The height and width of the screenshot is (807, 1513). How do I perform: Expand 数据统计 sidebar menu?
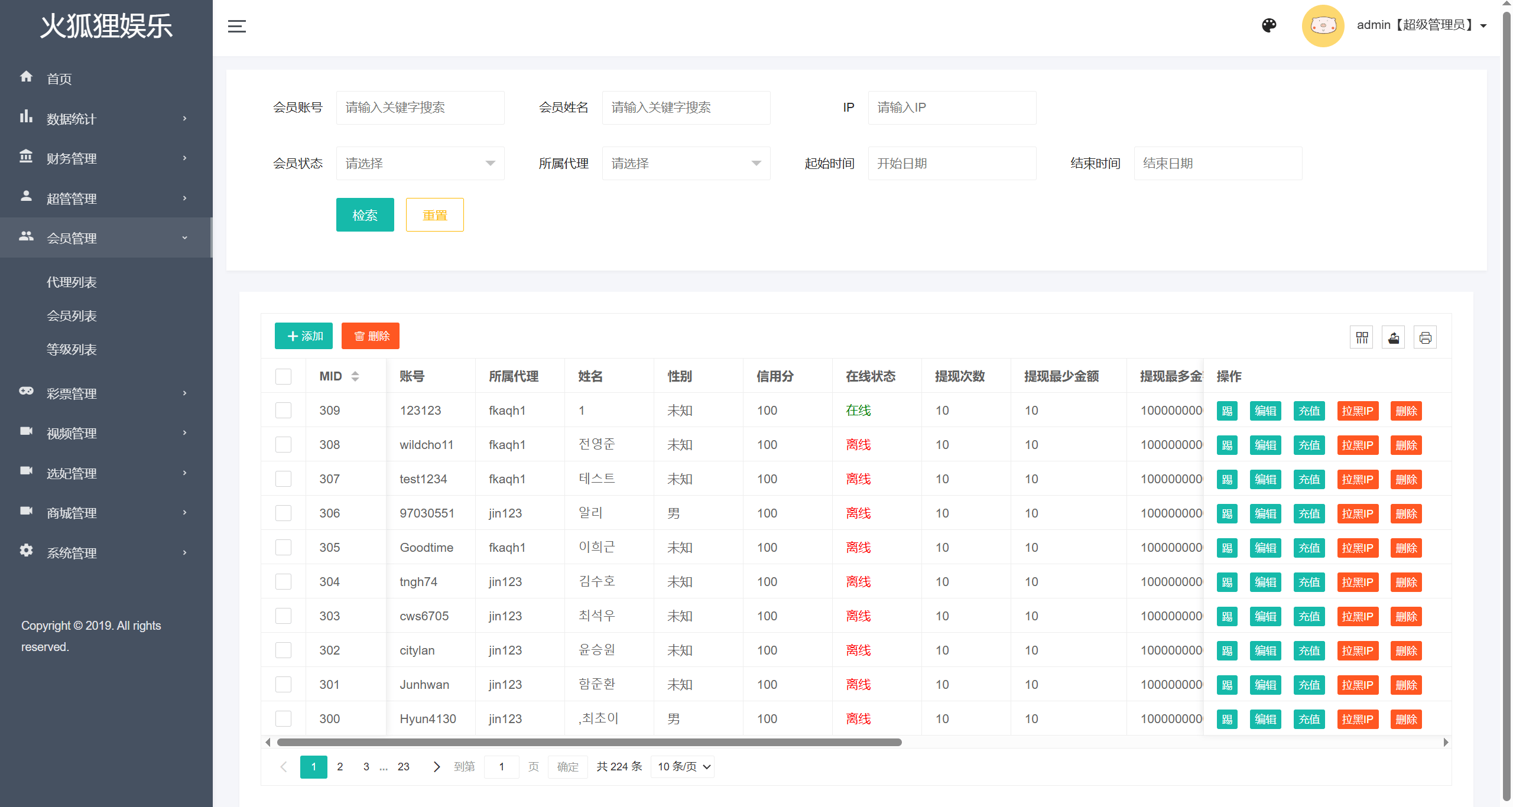point(106,119)
